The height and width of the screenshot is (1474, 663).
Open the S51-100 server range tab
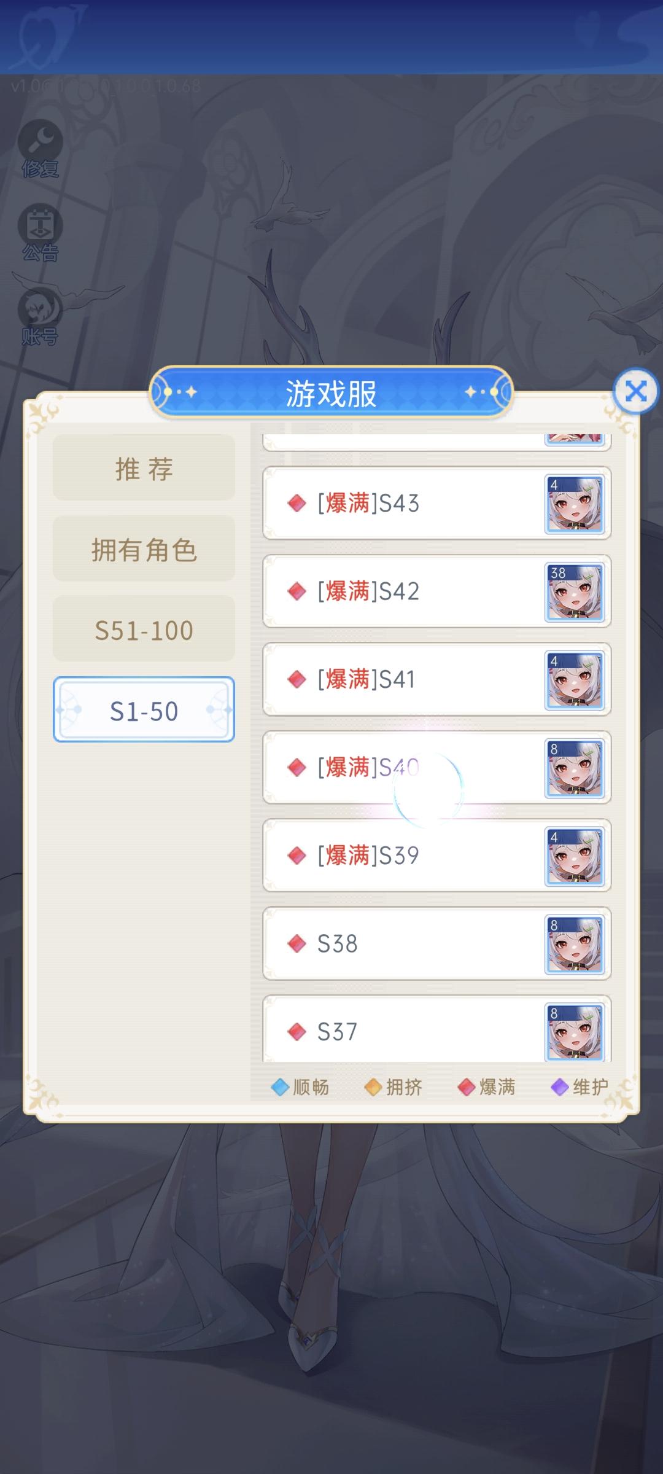tap(144, 629)
